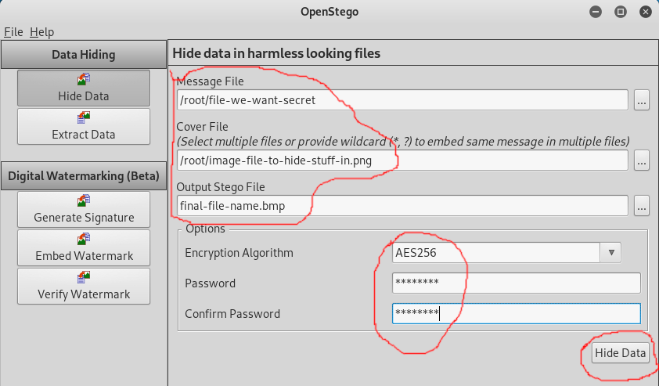Close the OpenStego window
The image size is (659, 386).
646,12
